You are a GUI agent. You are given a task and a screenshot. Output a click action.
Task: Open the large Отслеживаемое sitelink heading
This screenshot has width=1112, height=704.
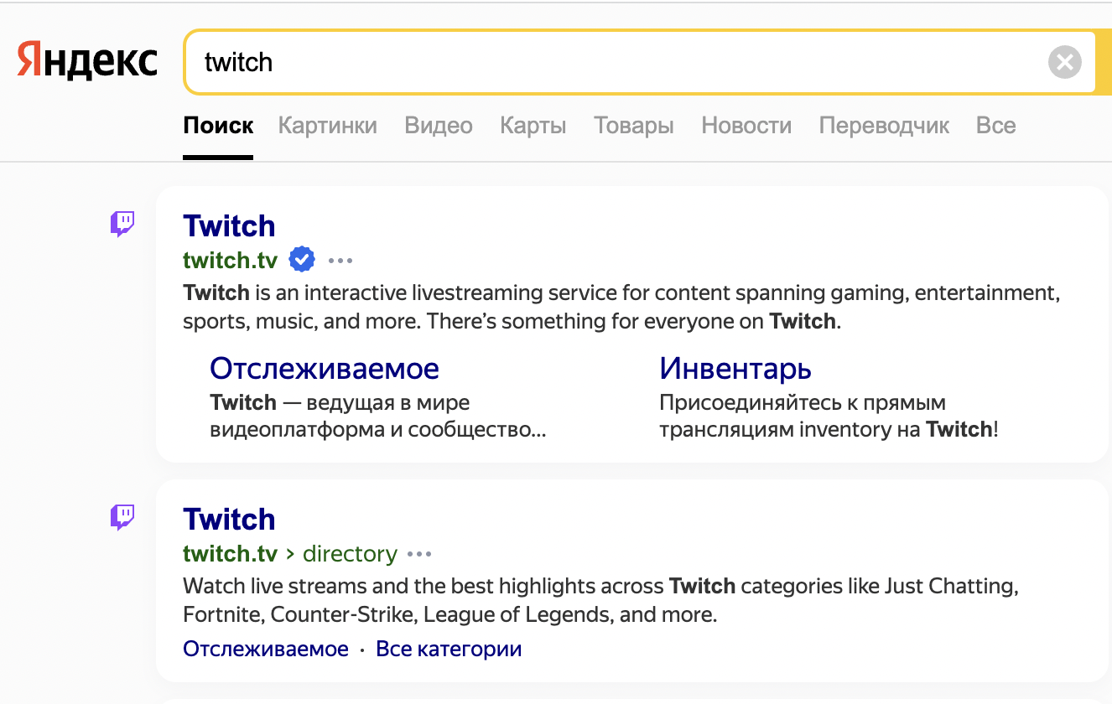click(x=325, y=368)
